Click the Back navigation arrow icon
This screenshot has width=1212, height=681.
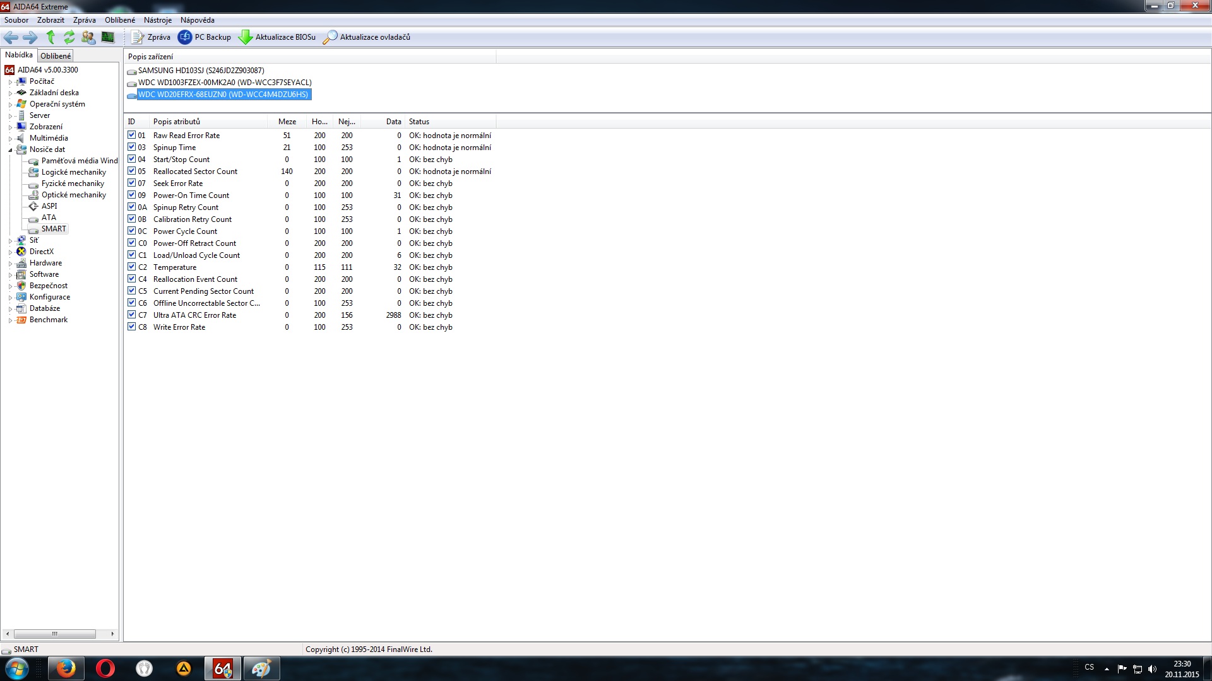(11, 37)
